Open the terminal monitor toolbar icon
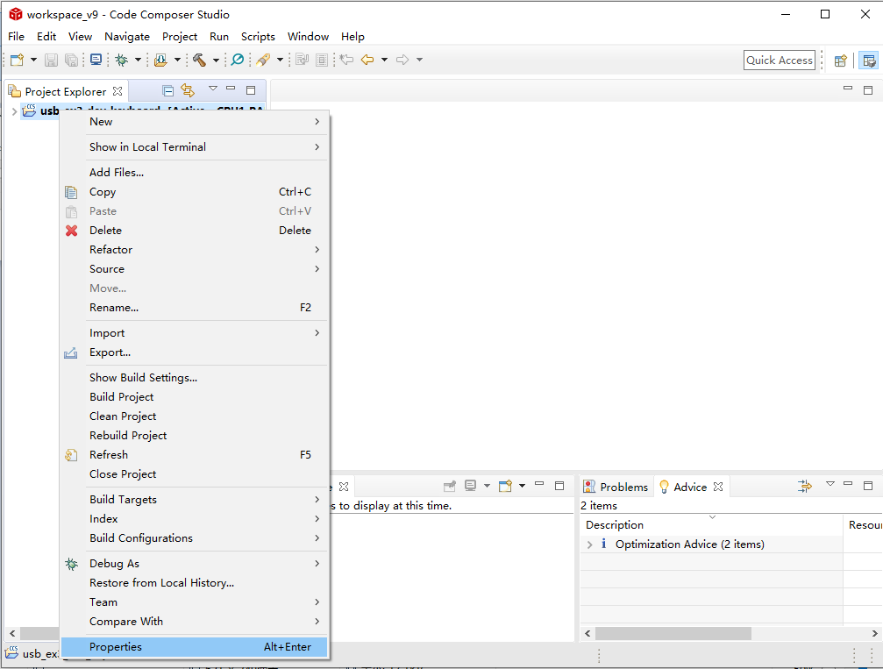The height and width of the screenshot is (669, 883). (96, 60)
